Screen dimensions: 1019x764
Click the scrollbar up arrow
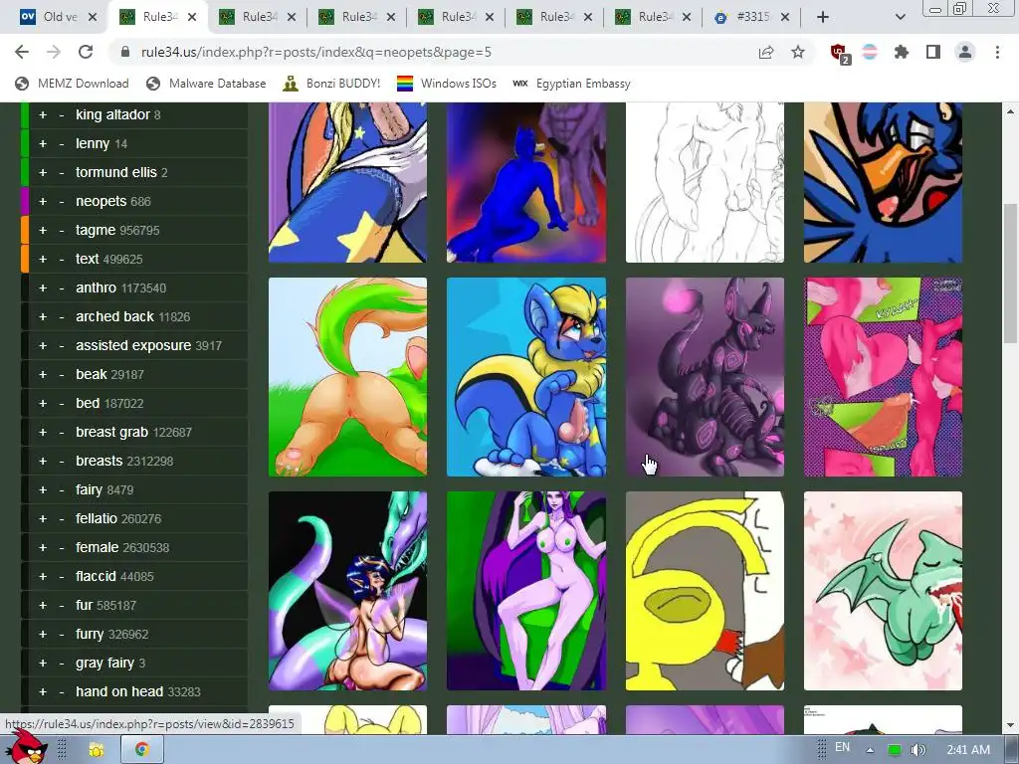1010,111
